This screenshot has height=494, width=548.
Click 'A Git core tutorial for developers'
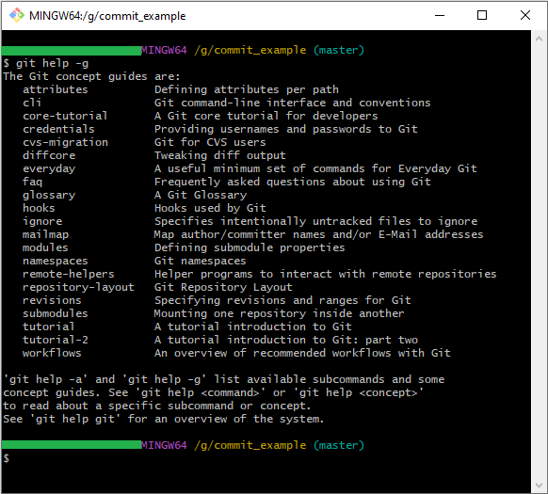(x=266, y=116)
